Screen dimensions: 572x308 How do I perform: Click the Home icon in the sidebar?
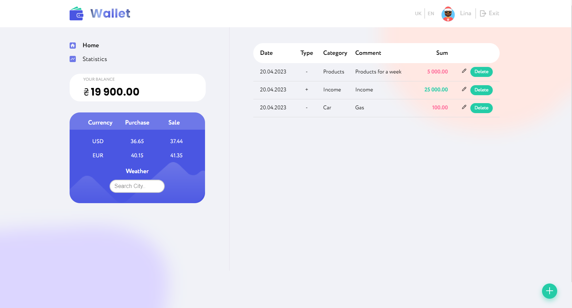[73, 45]
